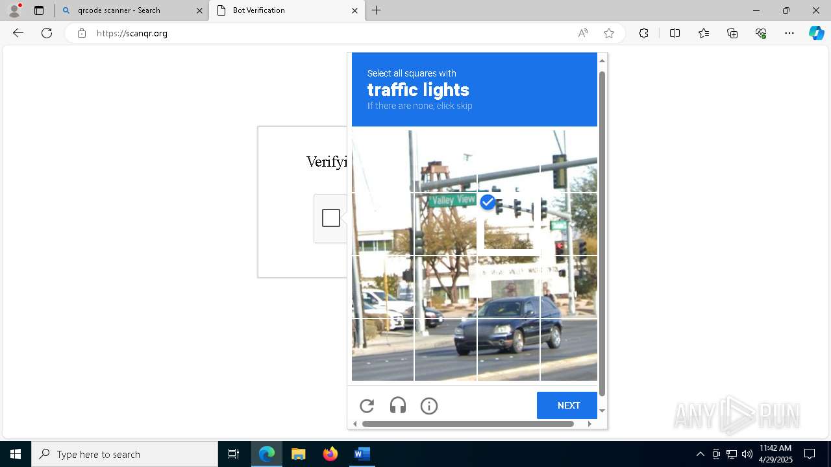Deselect the checked traffic light square
831x467 pixels.
508,224
